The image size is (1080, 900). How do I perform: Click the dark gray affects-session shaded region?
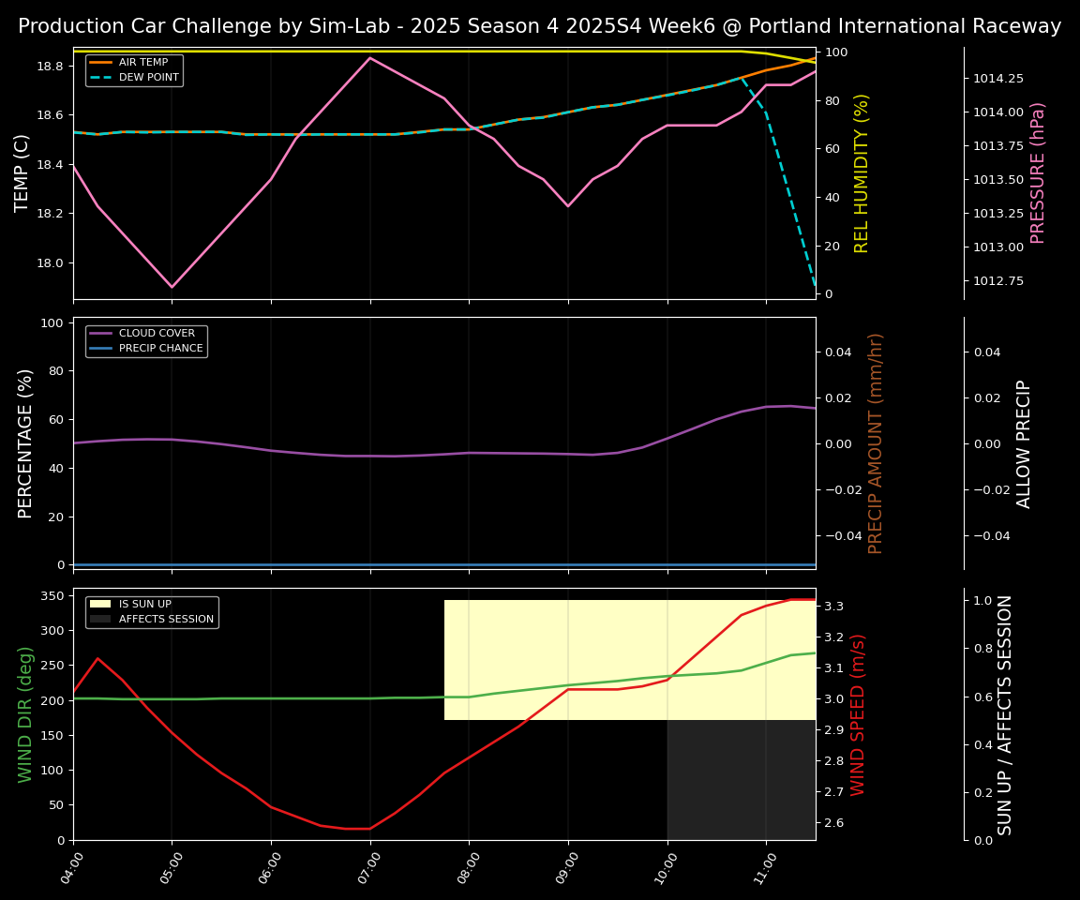(741, 780)
